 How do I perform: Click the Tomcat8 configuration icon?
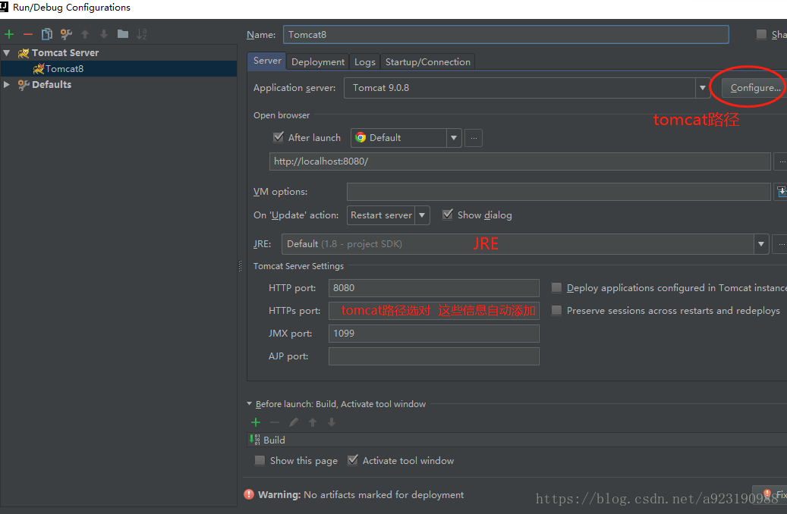click(x=39, y=69)
